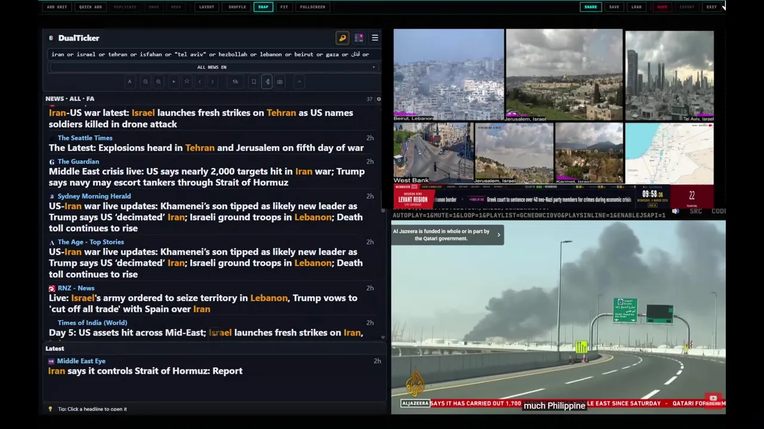Select the lower Jerusalem, Israel camera feed
The height and width of the screenshot is (429, 764).
(514, 153)
